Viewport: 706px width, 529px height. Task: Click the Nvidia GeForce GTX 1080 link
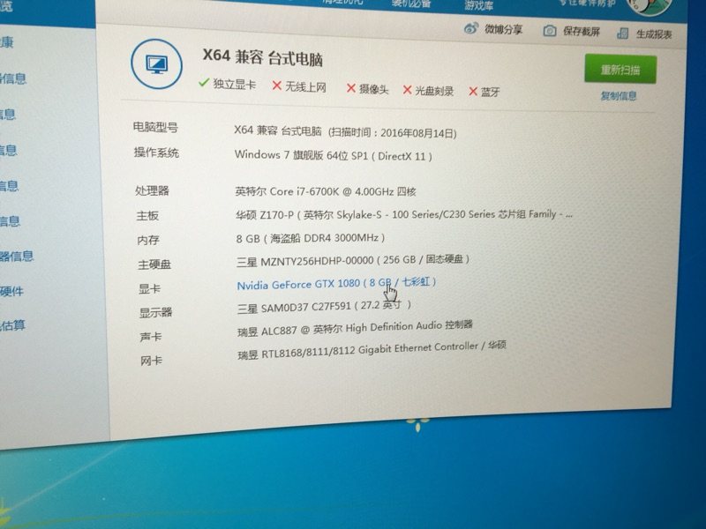pos(336,283)
